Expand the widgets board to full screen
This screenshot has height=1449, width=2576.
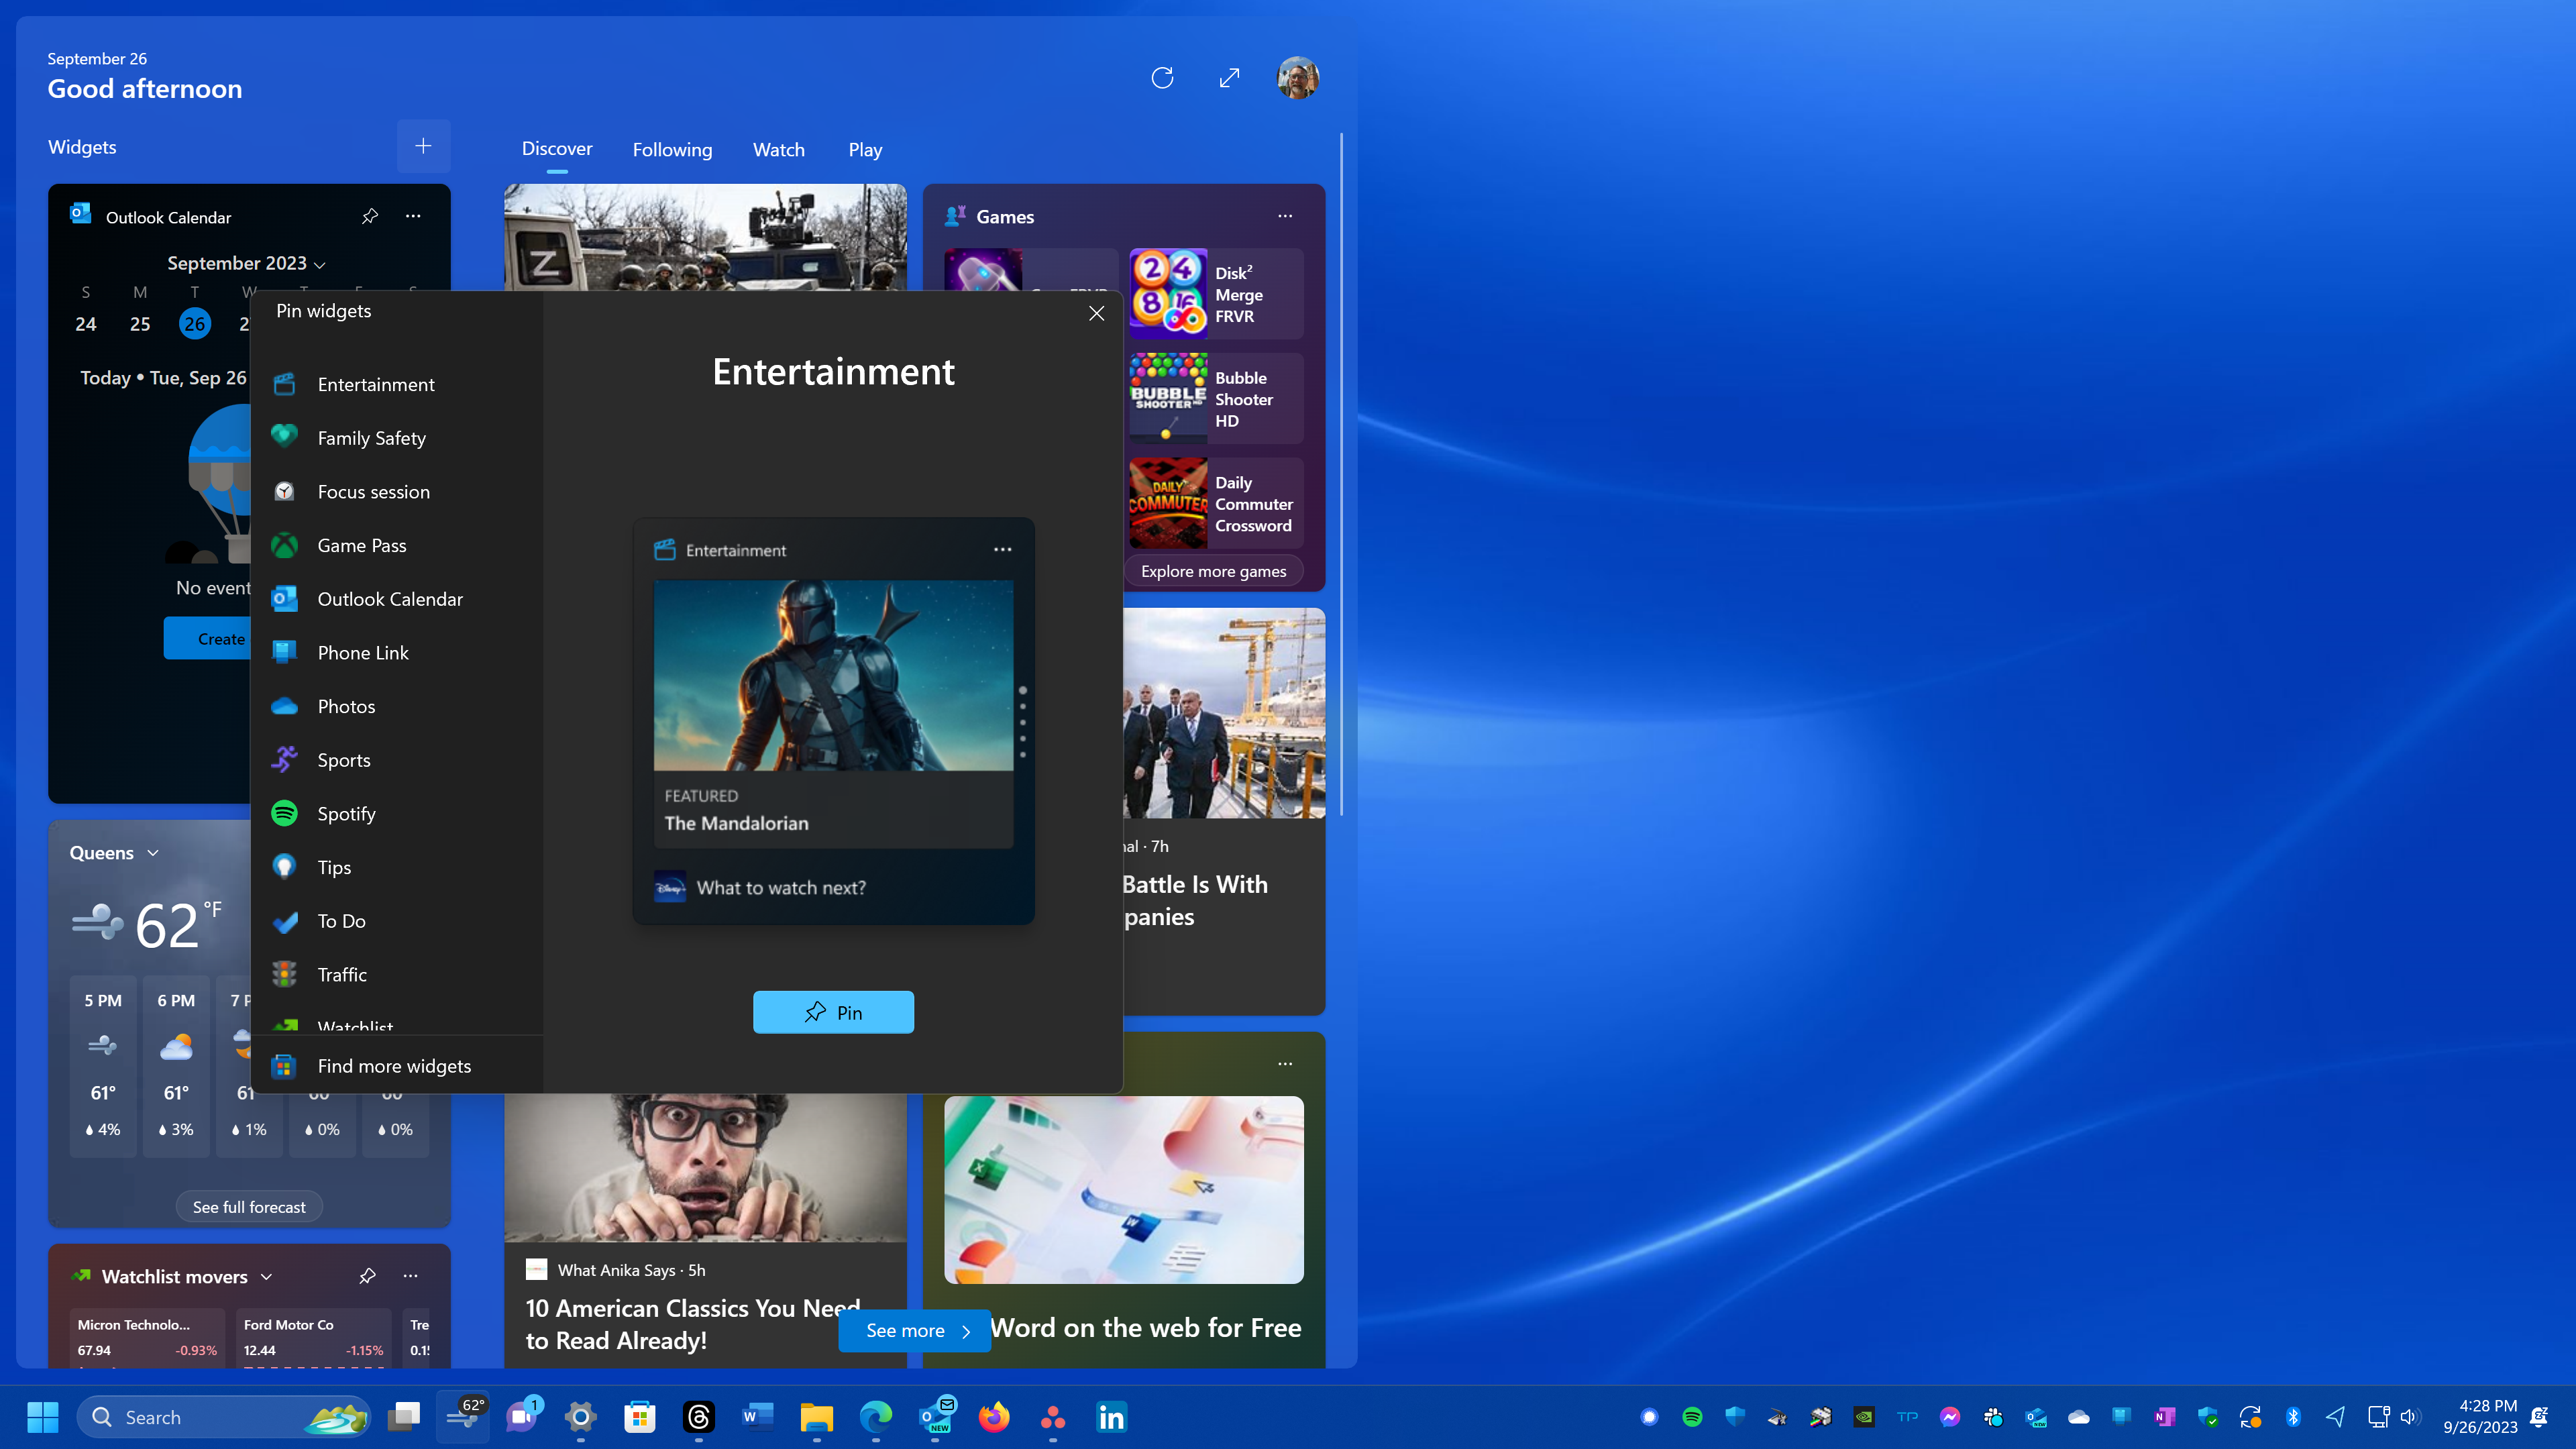(x=1228, y=77)
